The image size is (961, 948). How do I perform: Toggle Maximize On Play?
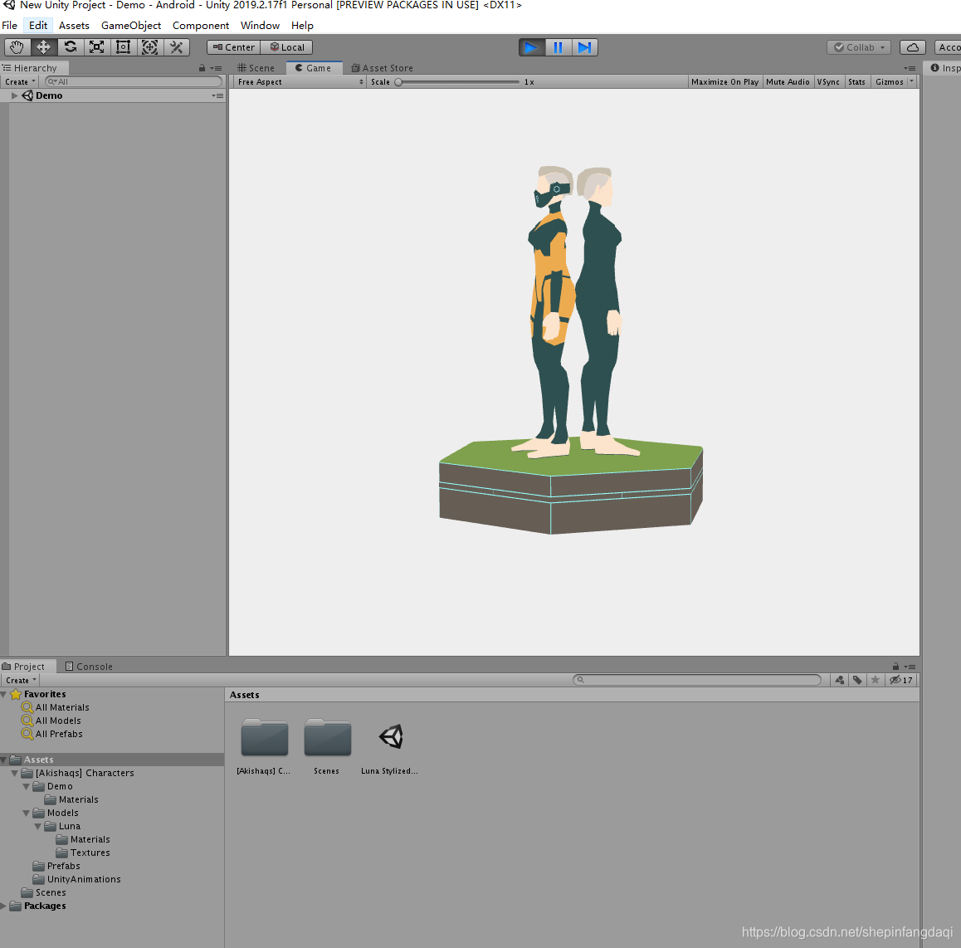pyautogui.click(x=724, y=81)
